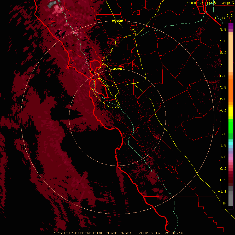Click the [PHAS] units label
235x235 pixels.
(x=221, y=18)
